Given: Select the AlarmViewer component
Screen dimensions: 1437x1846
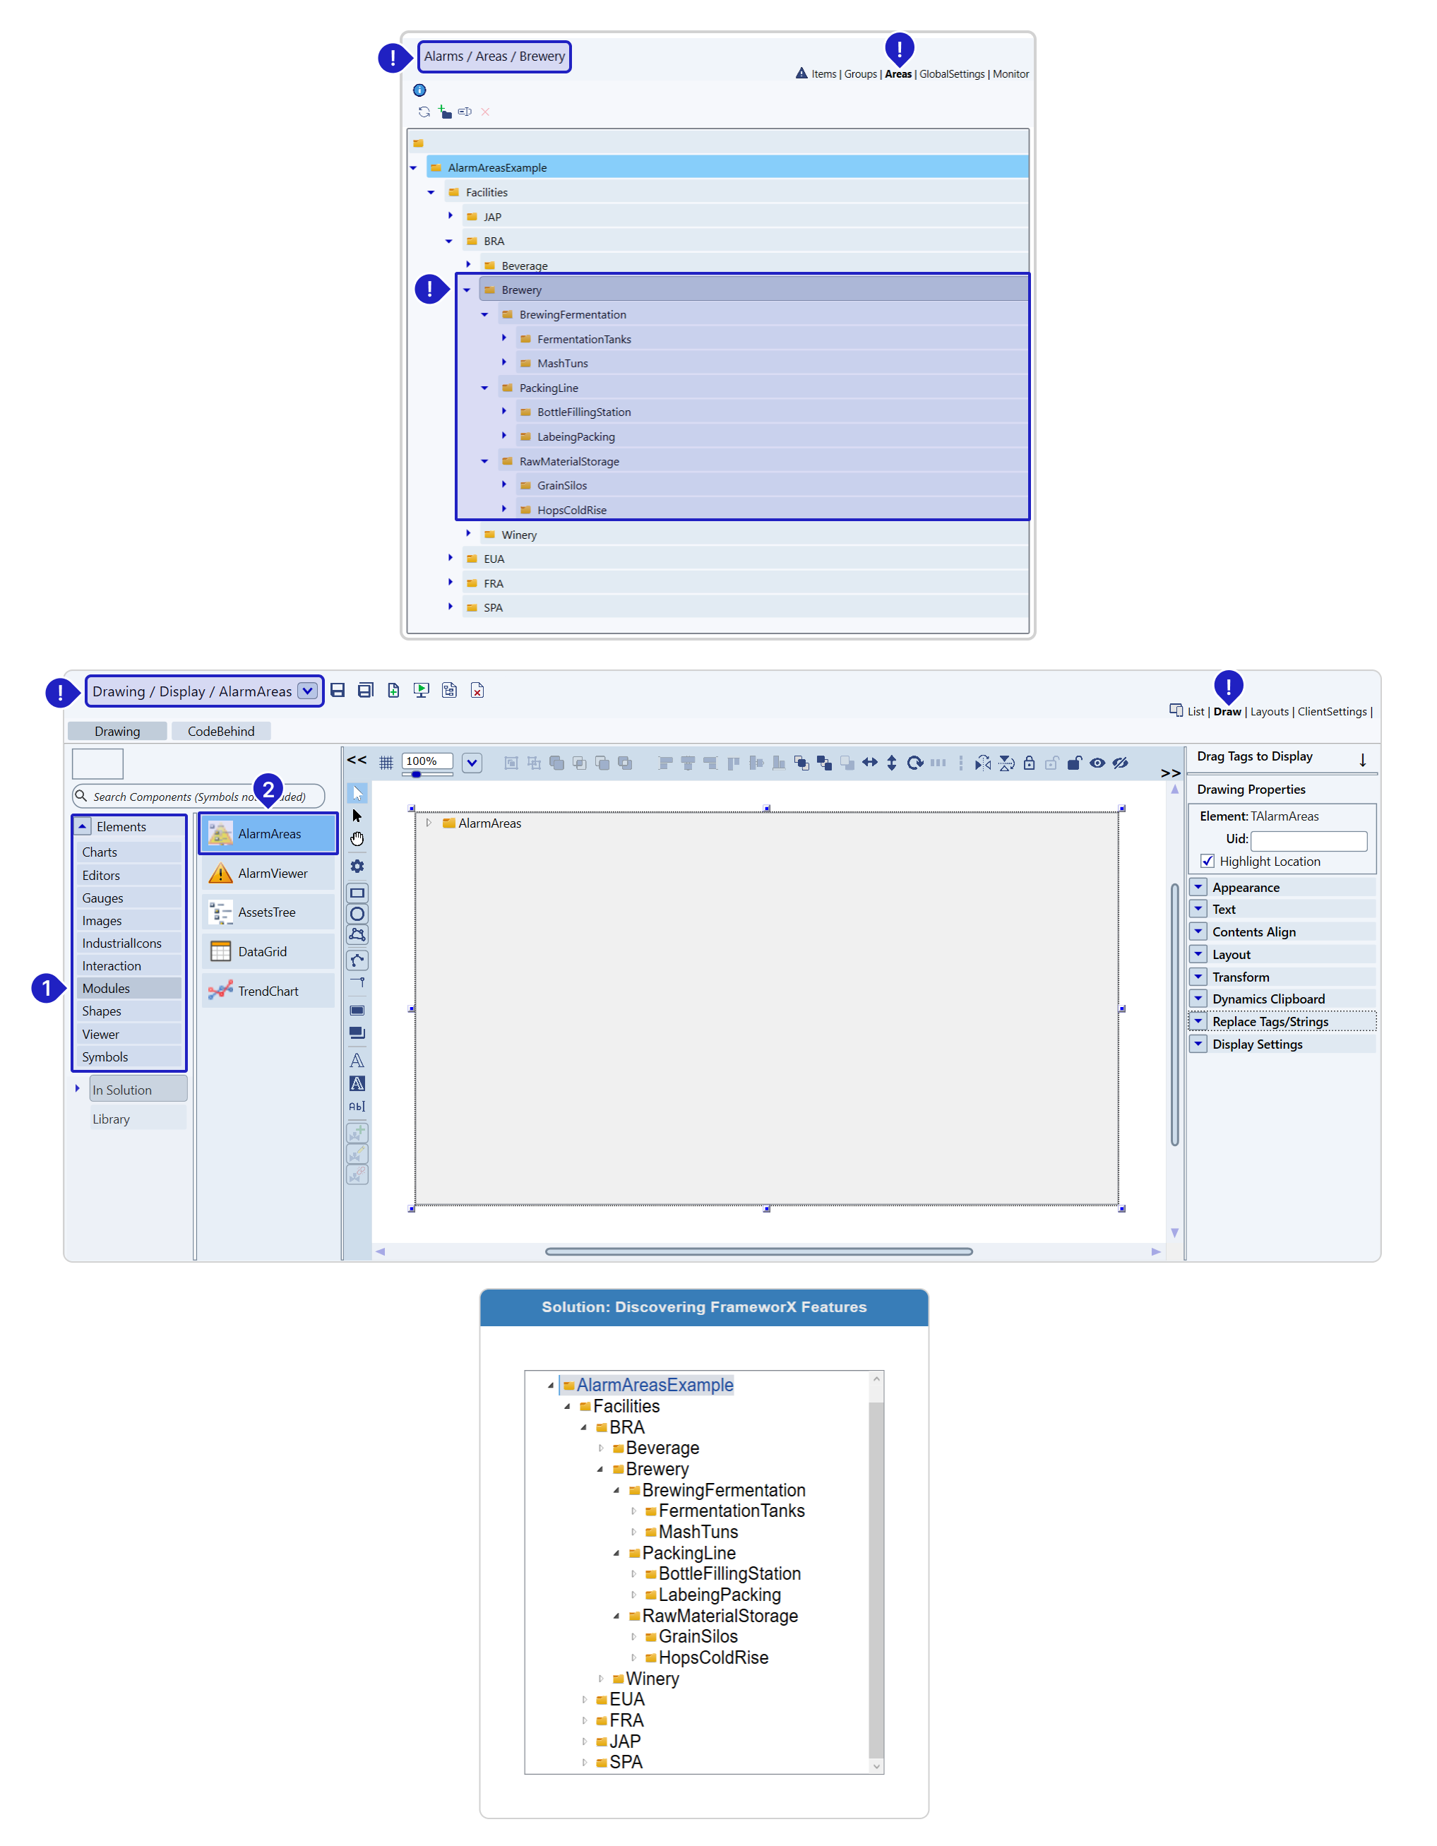Looking at the screenshot, I should (269, 873).
